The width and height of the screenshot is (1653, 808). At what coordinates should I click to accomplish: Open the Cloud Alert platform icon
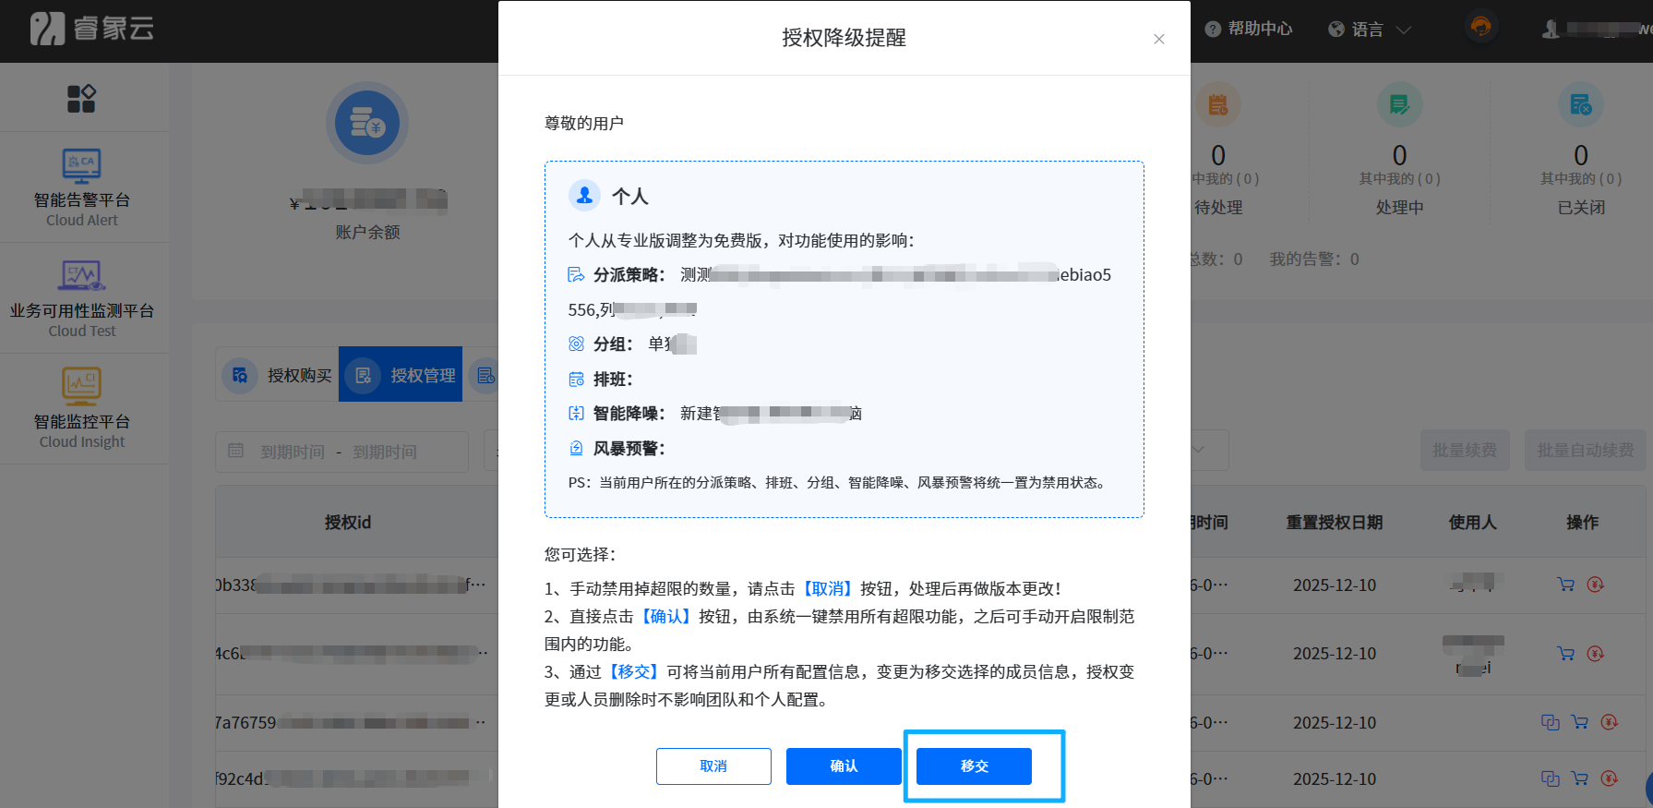[x=82, y=166]
